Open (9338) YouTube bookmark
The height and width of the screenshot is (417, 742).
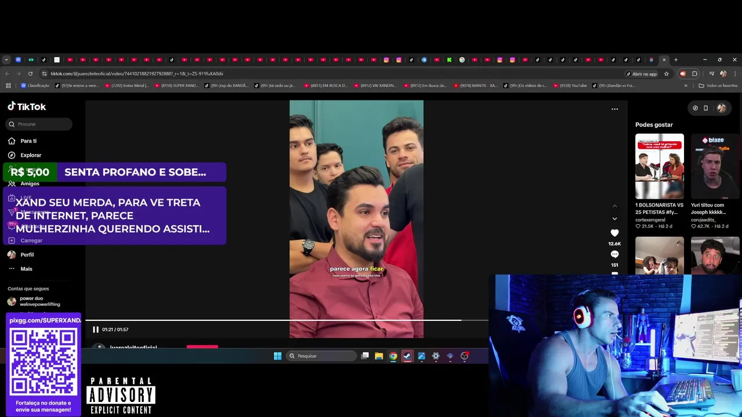tap(570, 86)
